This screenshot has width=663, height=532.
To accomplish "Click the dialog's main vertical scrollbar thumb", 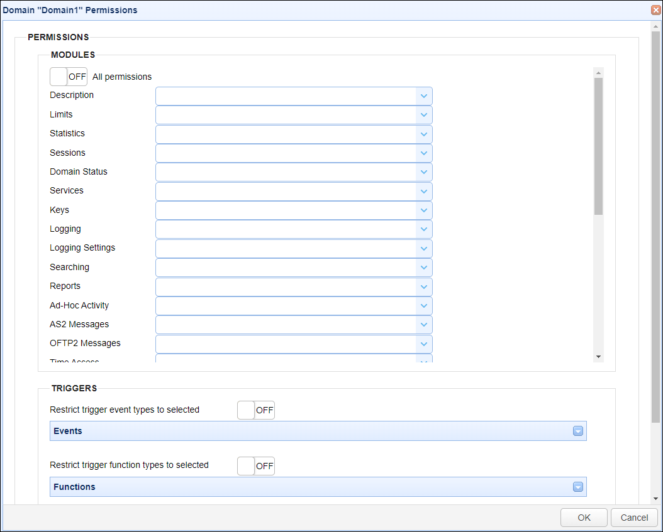I will [x=656, y=227].
